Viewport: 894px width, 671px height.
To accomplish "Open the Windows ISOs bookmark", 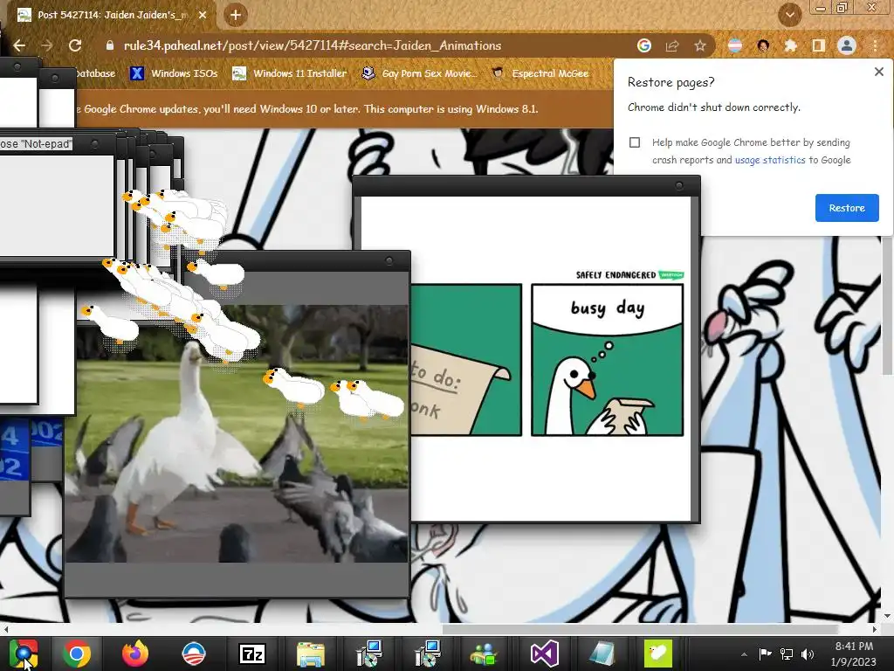I will coord(175,73).
